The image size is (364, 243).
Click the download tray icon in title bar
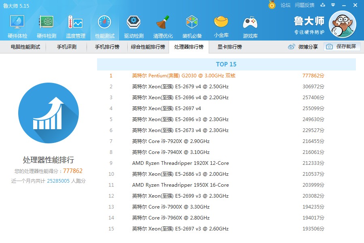tap(323, 5)
